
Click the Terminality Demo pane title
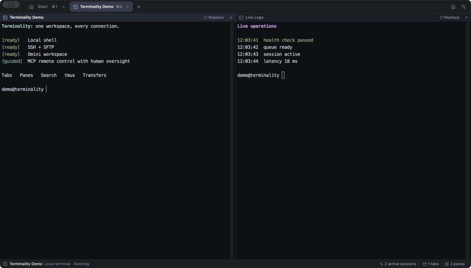pos(27,17)
